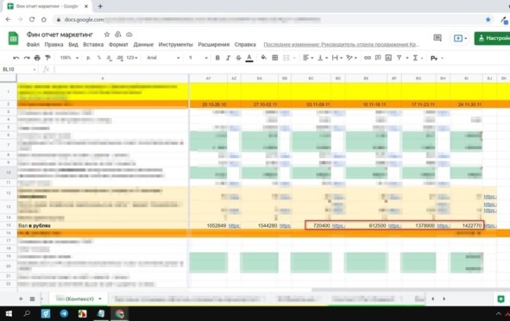Screen dimensions: 510x321
Task: Open text rotation options
Action: (351, 58)
